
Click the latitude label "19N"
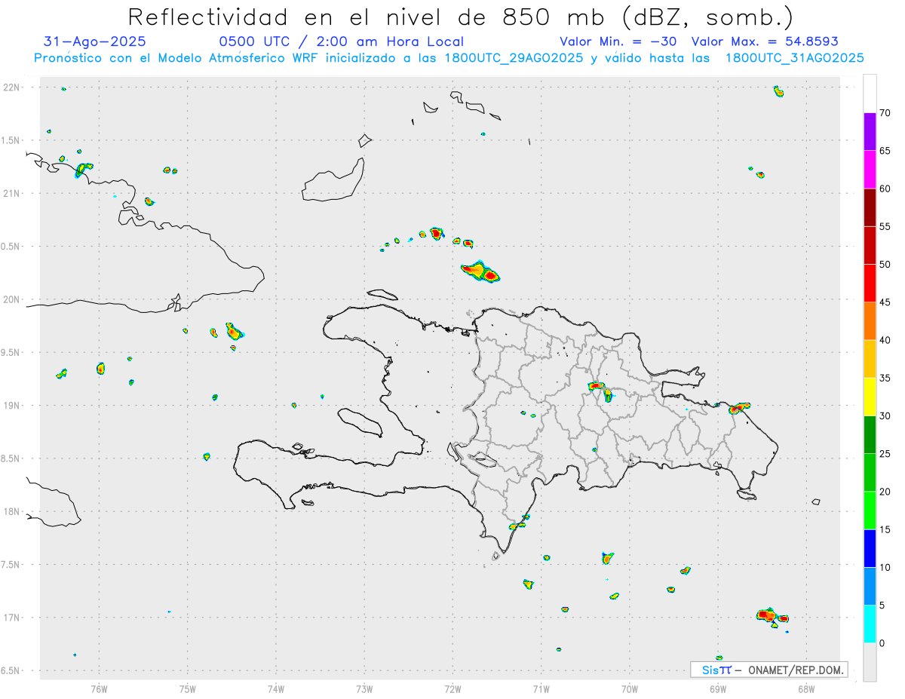[11, 406]
